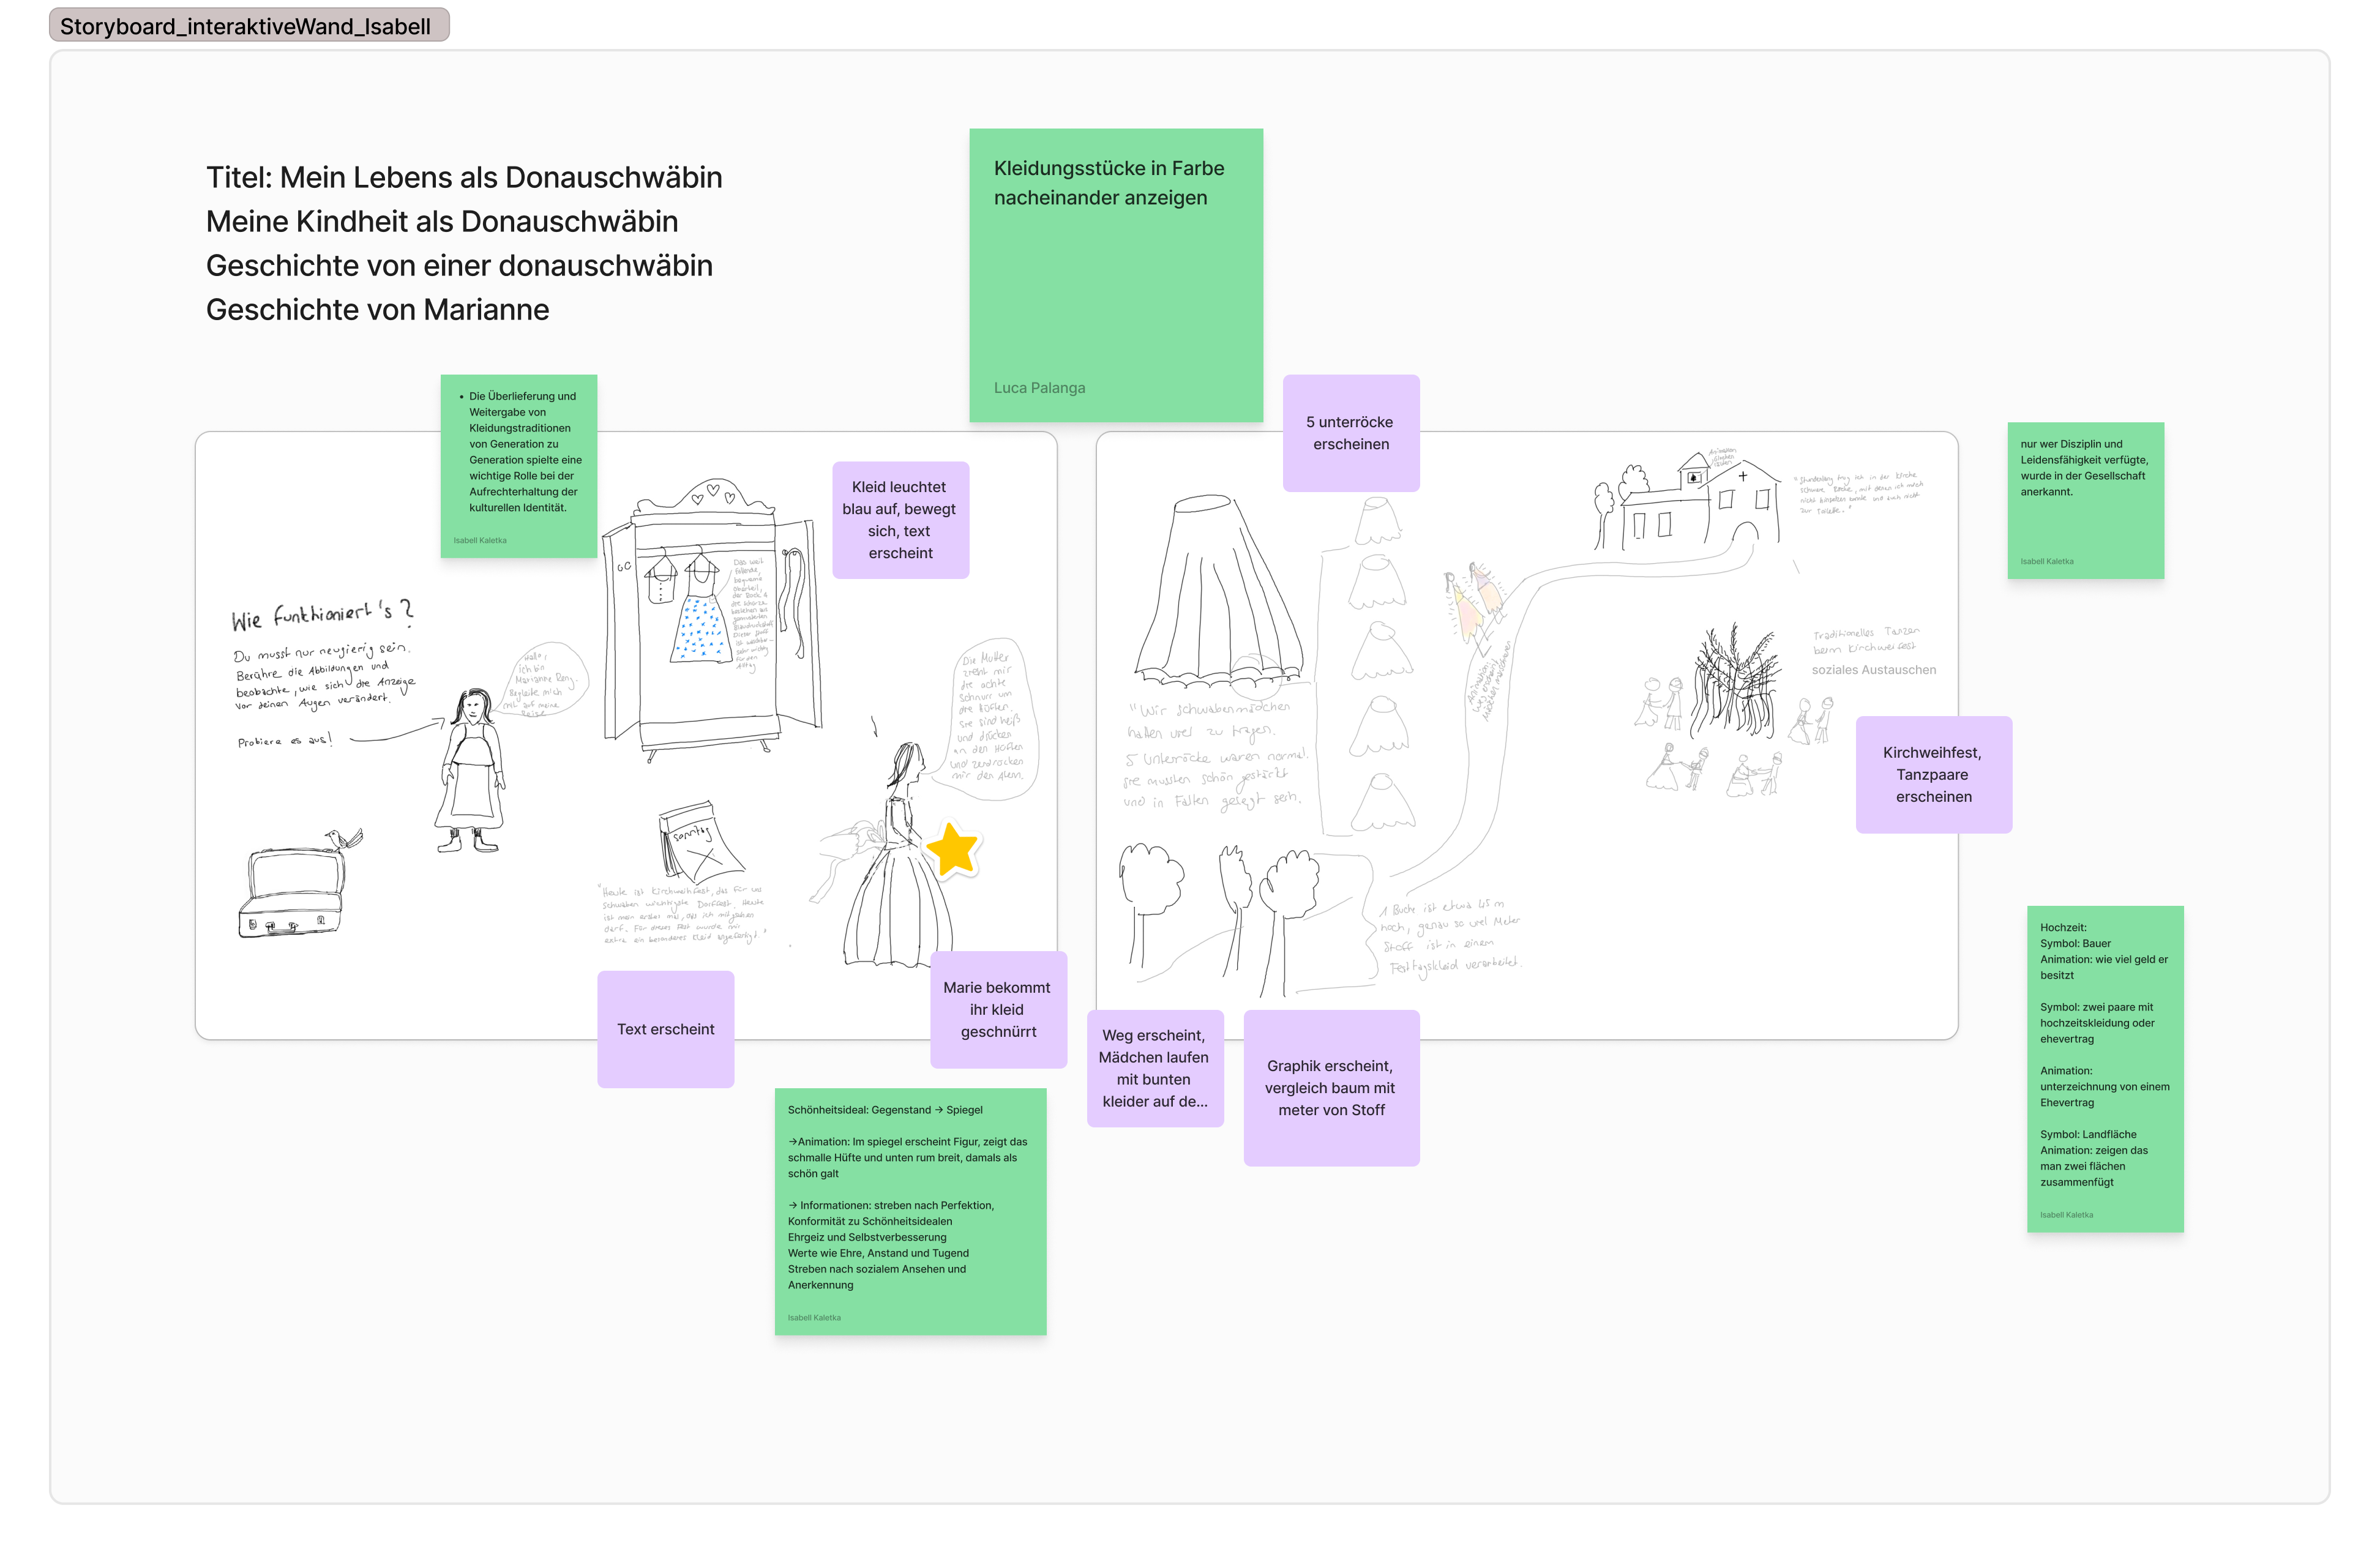Select the 'Marie bekommt ihr kleid geschnürrt' note
Screen dimensions: 2380x1554
[998, 1009]
